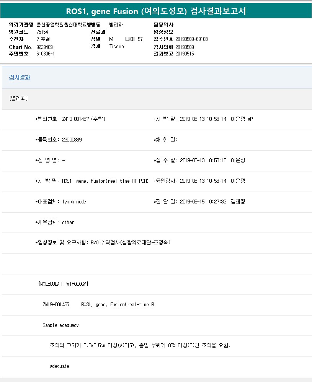The height and width of the screenshot is (382, 312).
Task: Select result report date 20190515
Action: click(185, 54)
